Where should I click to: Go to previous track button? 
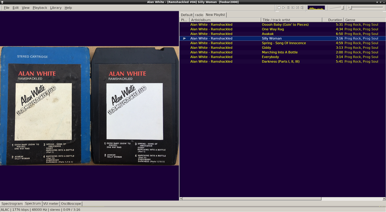(293, 8)
